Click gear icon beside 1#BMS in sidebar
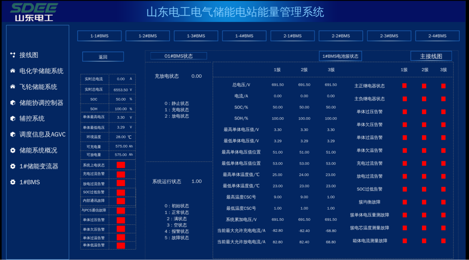 coord(13,182)
